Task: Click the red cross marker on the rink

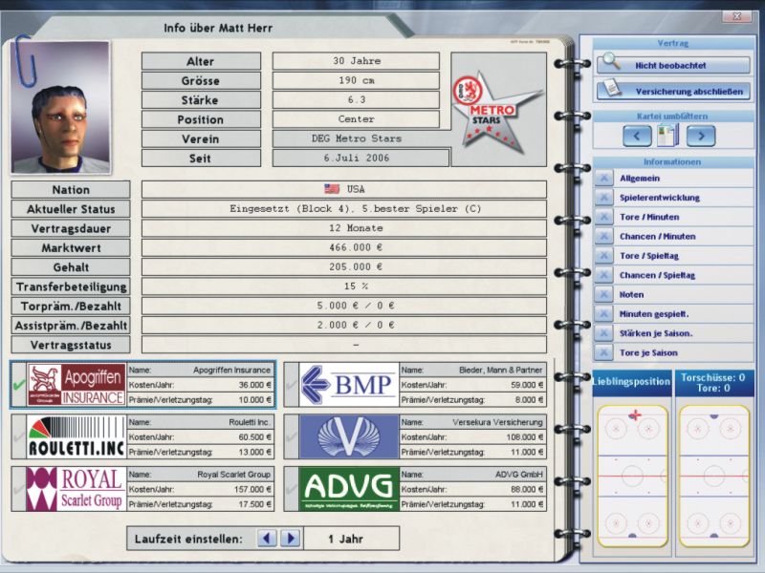Action: pos(634,415)
